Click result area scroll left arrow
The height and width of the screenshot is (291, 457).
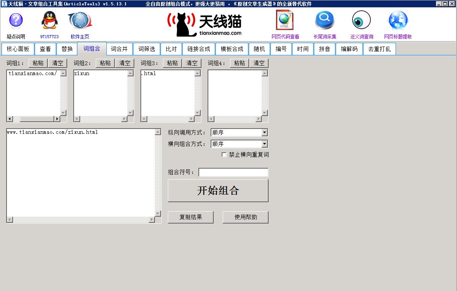[x=10, y=220]
